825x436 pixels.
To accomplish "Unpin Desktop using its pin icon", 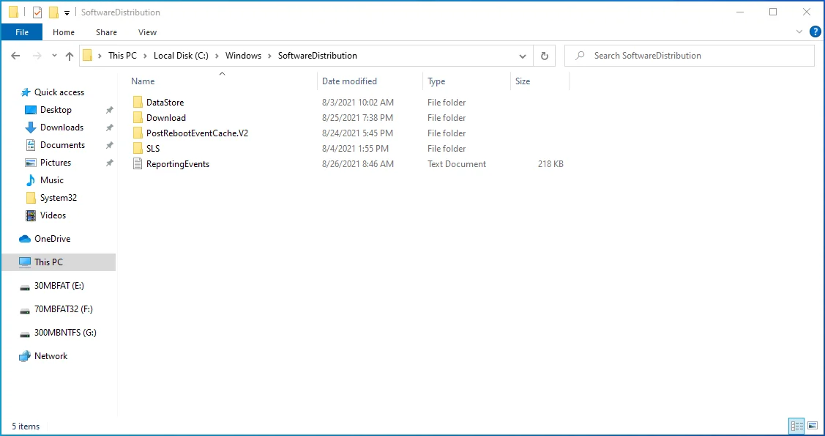I will [110, 110].
